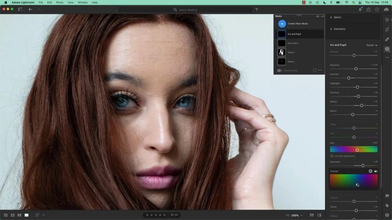Select the Mask 1 entry
392x220 pixels.
pos(299,62)
